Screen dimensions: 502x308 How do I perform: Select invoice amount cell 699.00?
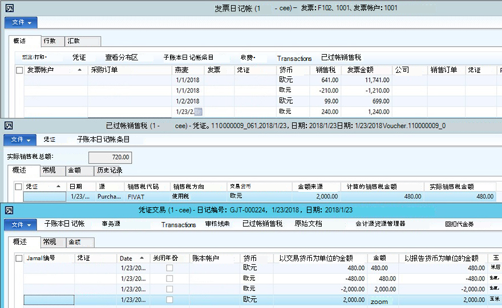[367, 101]
